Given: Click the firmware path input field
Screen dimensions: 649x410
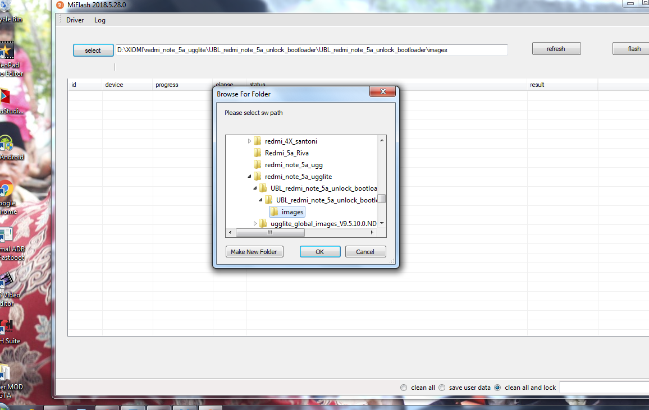Looking at the screenshot, I should pos(311,50).
